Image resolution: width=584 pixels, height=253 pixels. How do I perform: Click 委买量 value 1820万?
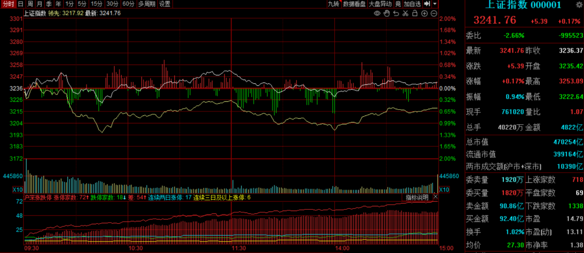[x=513, y=192]
